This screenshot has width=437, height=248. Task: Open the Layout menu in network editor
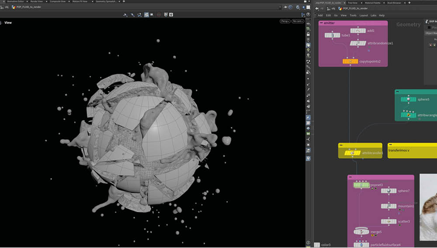pyautogui.click(x=363, y=15)
